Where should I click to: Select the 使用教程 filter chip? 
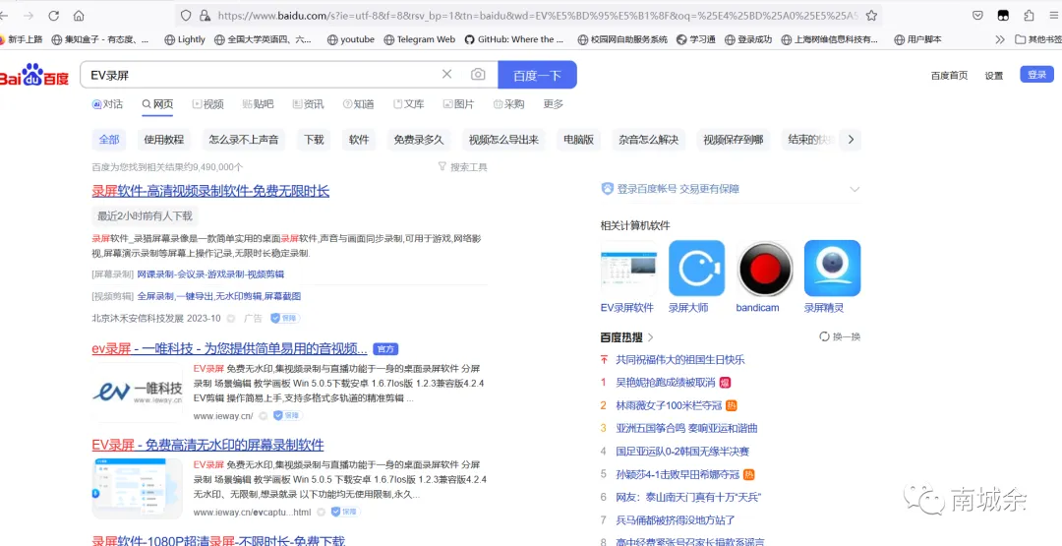164,140
